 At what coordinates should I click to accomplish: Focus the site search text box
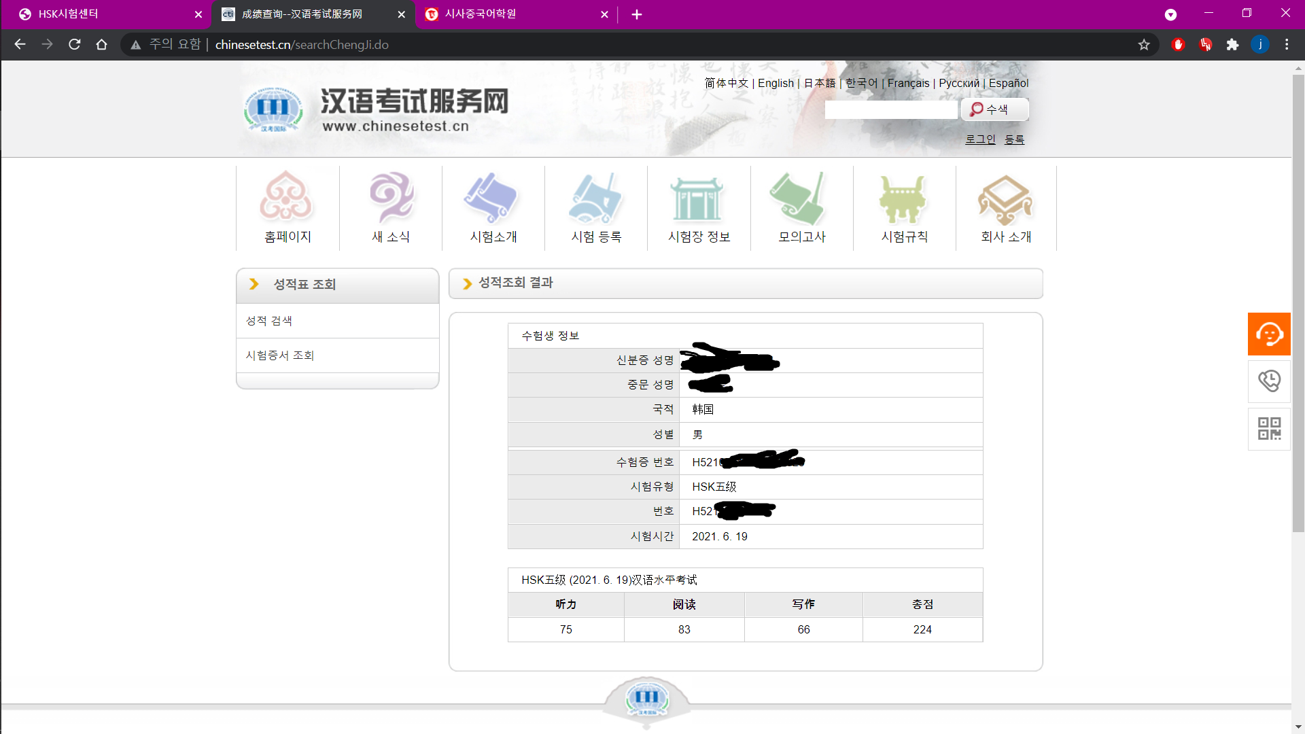891,109
